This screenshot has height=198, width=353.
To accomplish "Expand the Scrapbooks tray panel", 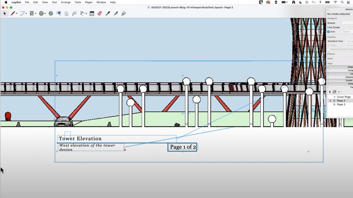I will tap(340, 70).
